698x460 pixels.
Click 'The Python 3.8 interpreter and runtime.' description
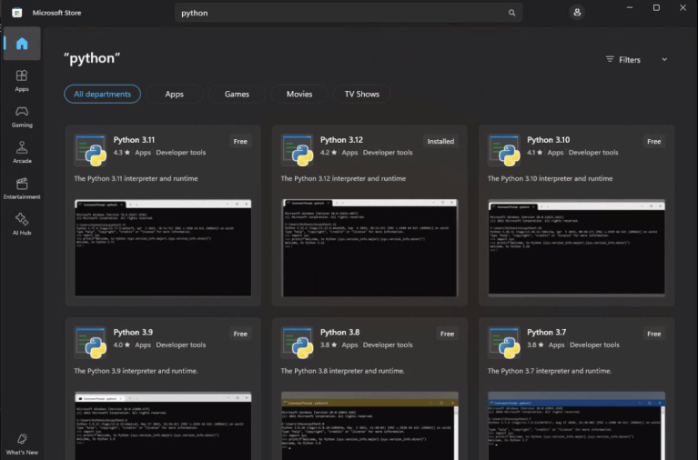pyautogui.click(x=343, y=371)
